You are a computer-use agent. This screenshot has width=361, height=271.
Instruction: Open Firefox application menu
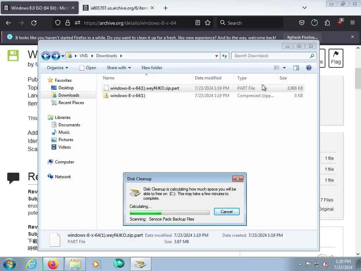(352, 23)
